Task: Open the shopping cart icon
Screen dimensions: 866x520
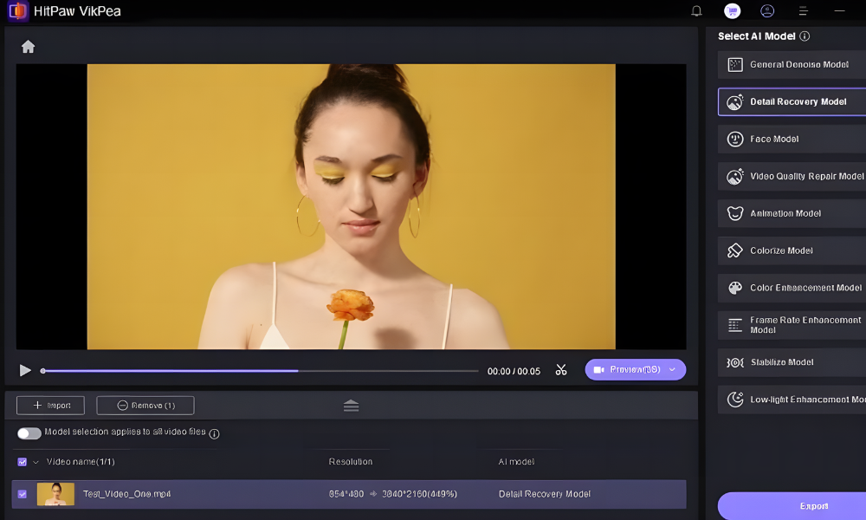Action: [733, 11]
